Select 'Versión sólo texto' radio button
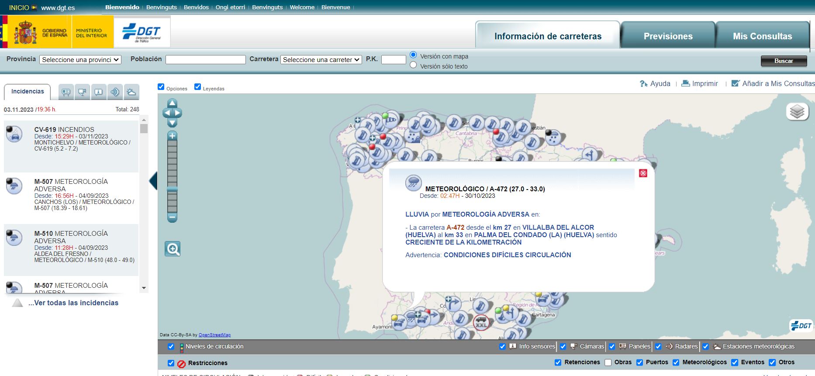Viewport: 815px width, 376px height. pyautogui.click(x=413, y=65)
